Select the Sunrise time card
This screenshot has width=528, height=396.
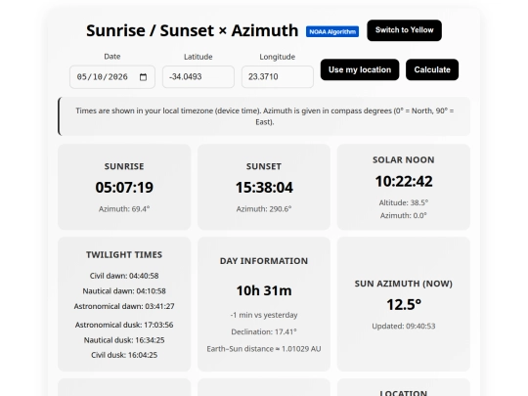124,187
